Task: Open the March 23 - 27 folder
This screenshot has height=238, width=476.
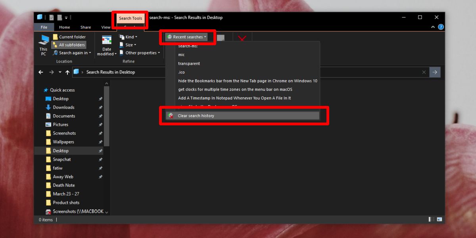Action: 66,194
